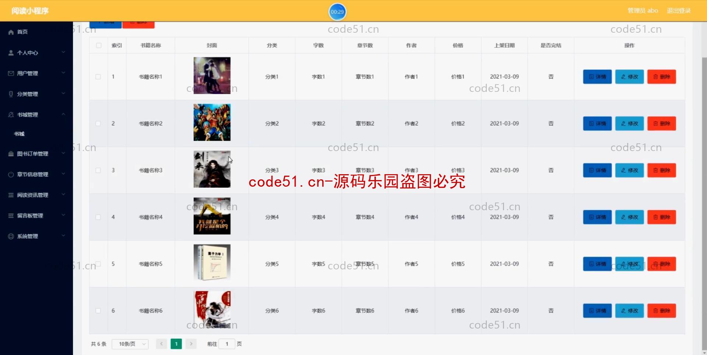Click the 管理员 abo user label
Image resolution: width=707 pixels, height=355 pixels.
643,11
